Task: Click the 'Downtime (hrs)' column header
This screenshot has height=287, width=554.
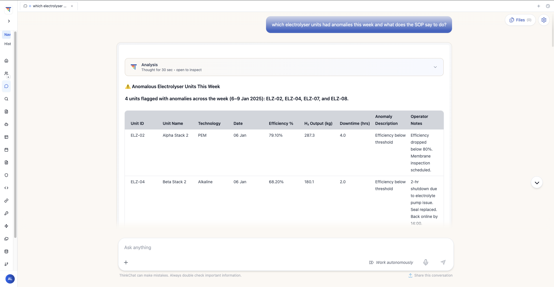Action: [x=355, y=123]
